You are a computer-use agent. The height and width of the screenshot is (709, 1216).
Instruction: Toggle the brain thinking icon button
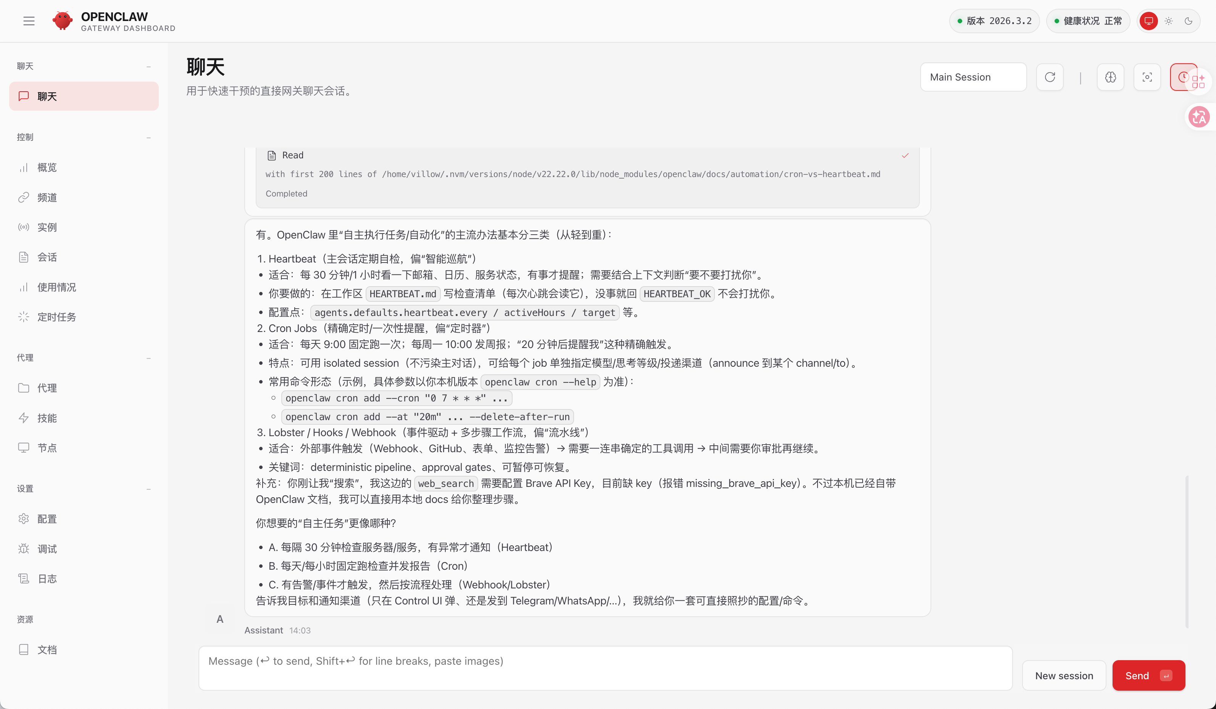(x=1110, y=77)
